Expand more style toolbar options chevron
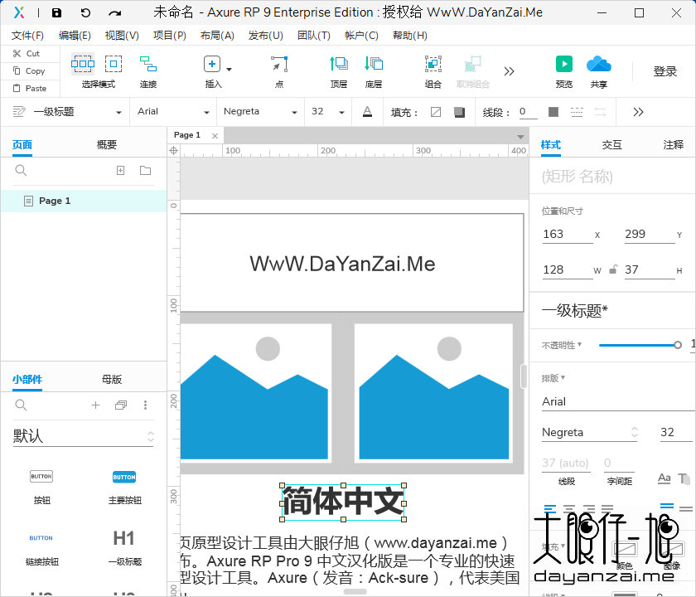The image size is (696, 597). [638, 112]
